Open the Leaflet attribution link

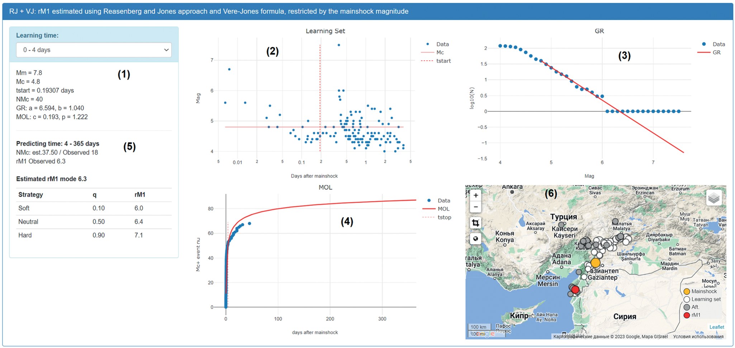(716, 327)
